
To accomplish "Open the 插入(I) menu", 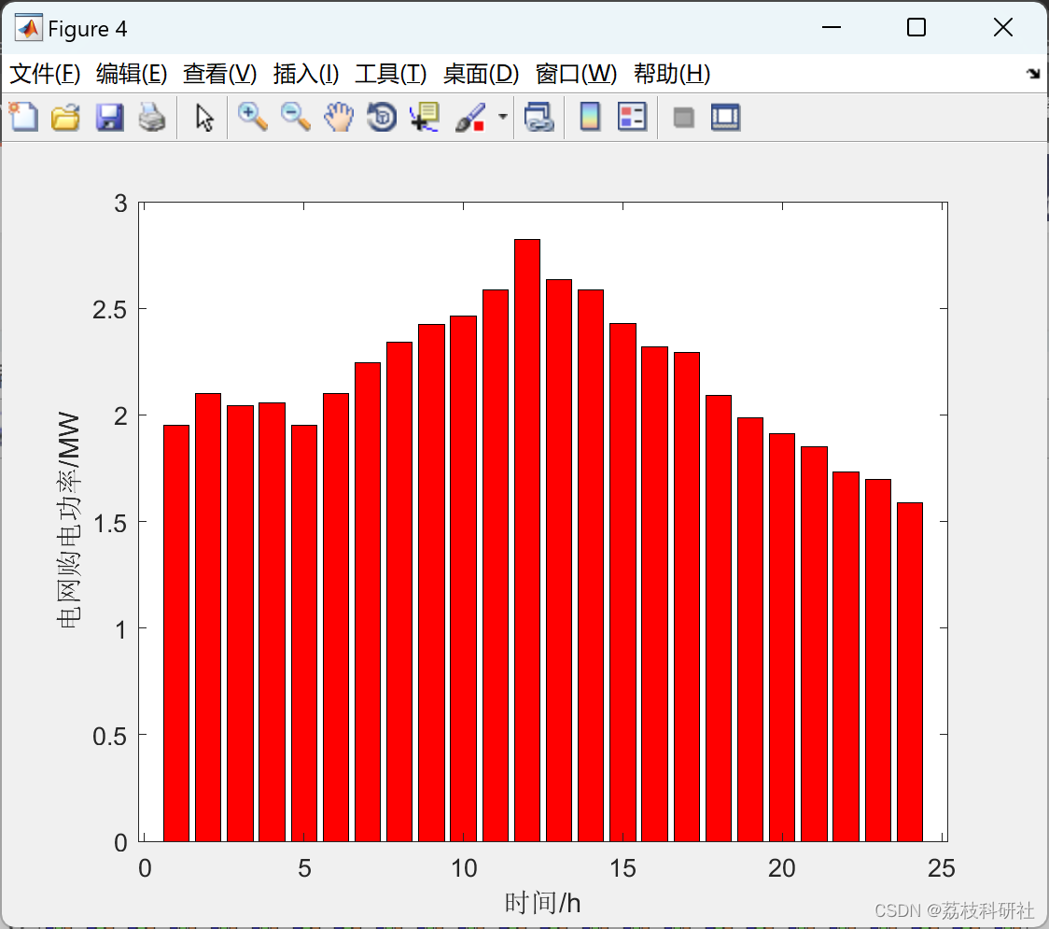I will point(306,74).
